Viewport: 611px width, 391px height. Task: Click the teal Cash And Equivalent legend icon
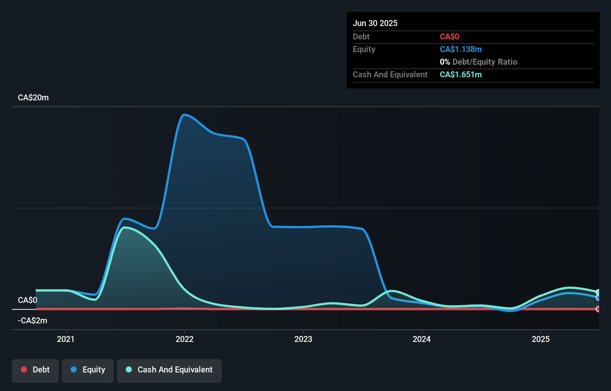[x=128, y=369]
